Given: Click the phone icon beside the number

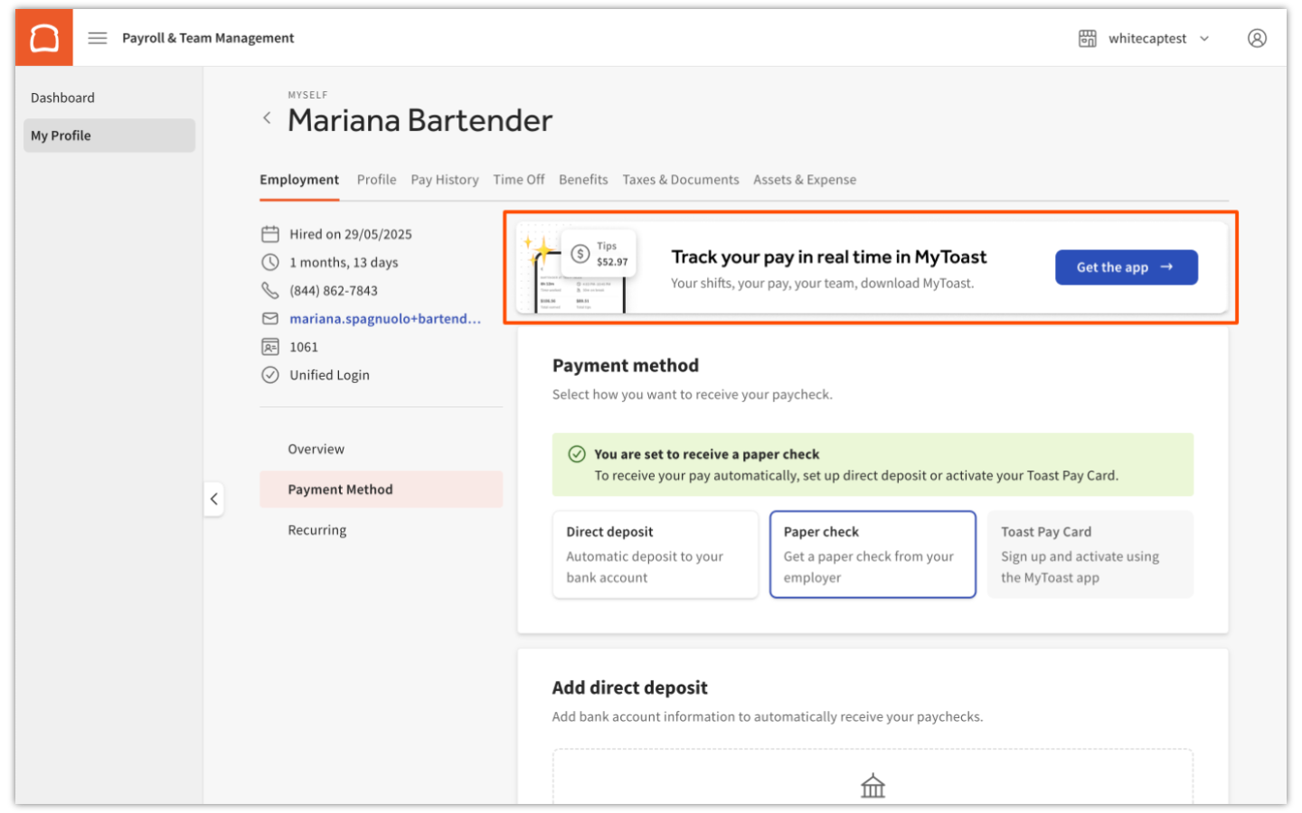Looking at the screenshot, I should pyautogui.click(x=269, y=290).
